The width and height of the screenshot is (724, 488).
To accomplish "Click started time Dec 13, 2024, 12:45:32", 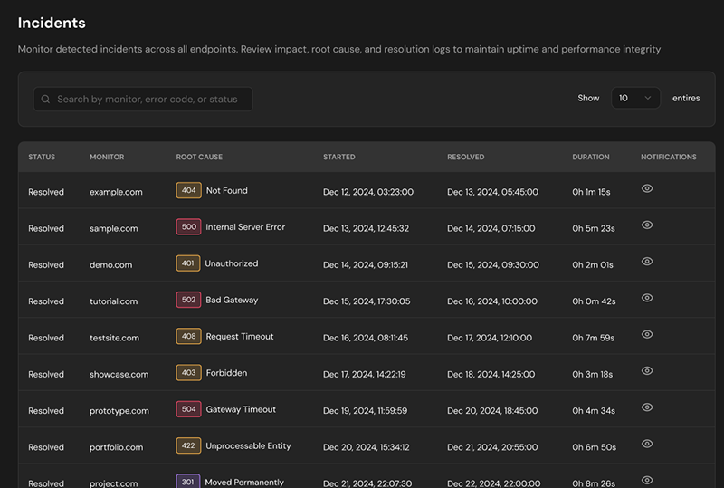I will tap(366, 228).
